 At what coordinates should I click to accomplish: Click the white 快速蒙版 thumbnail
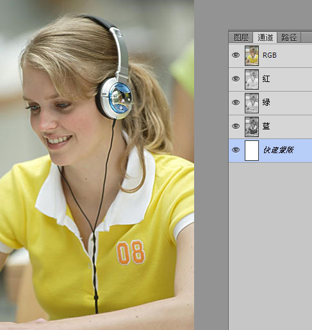(x=252, y=151)
